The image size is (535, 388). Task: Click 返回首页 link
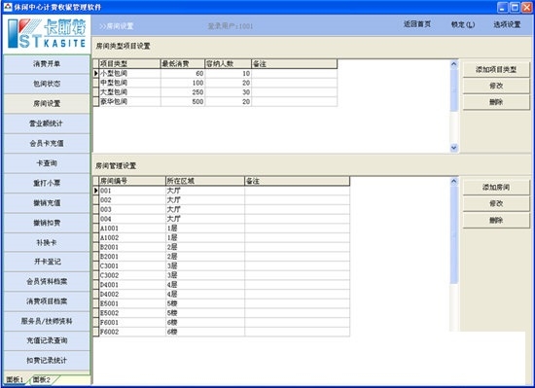[x=417, y=24]
